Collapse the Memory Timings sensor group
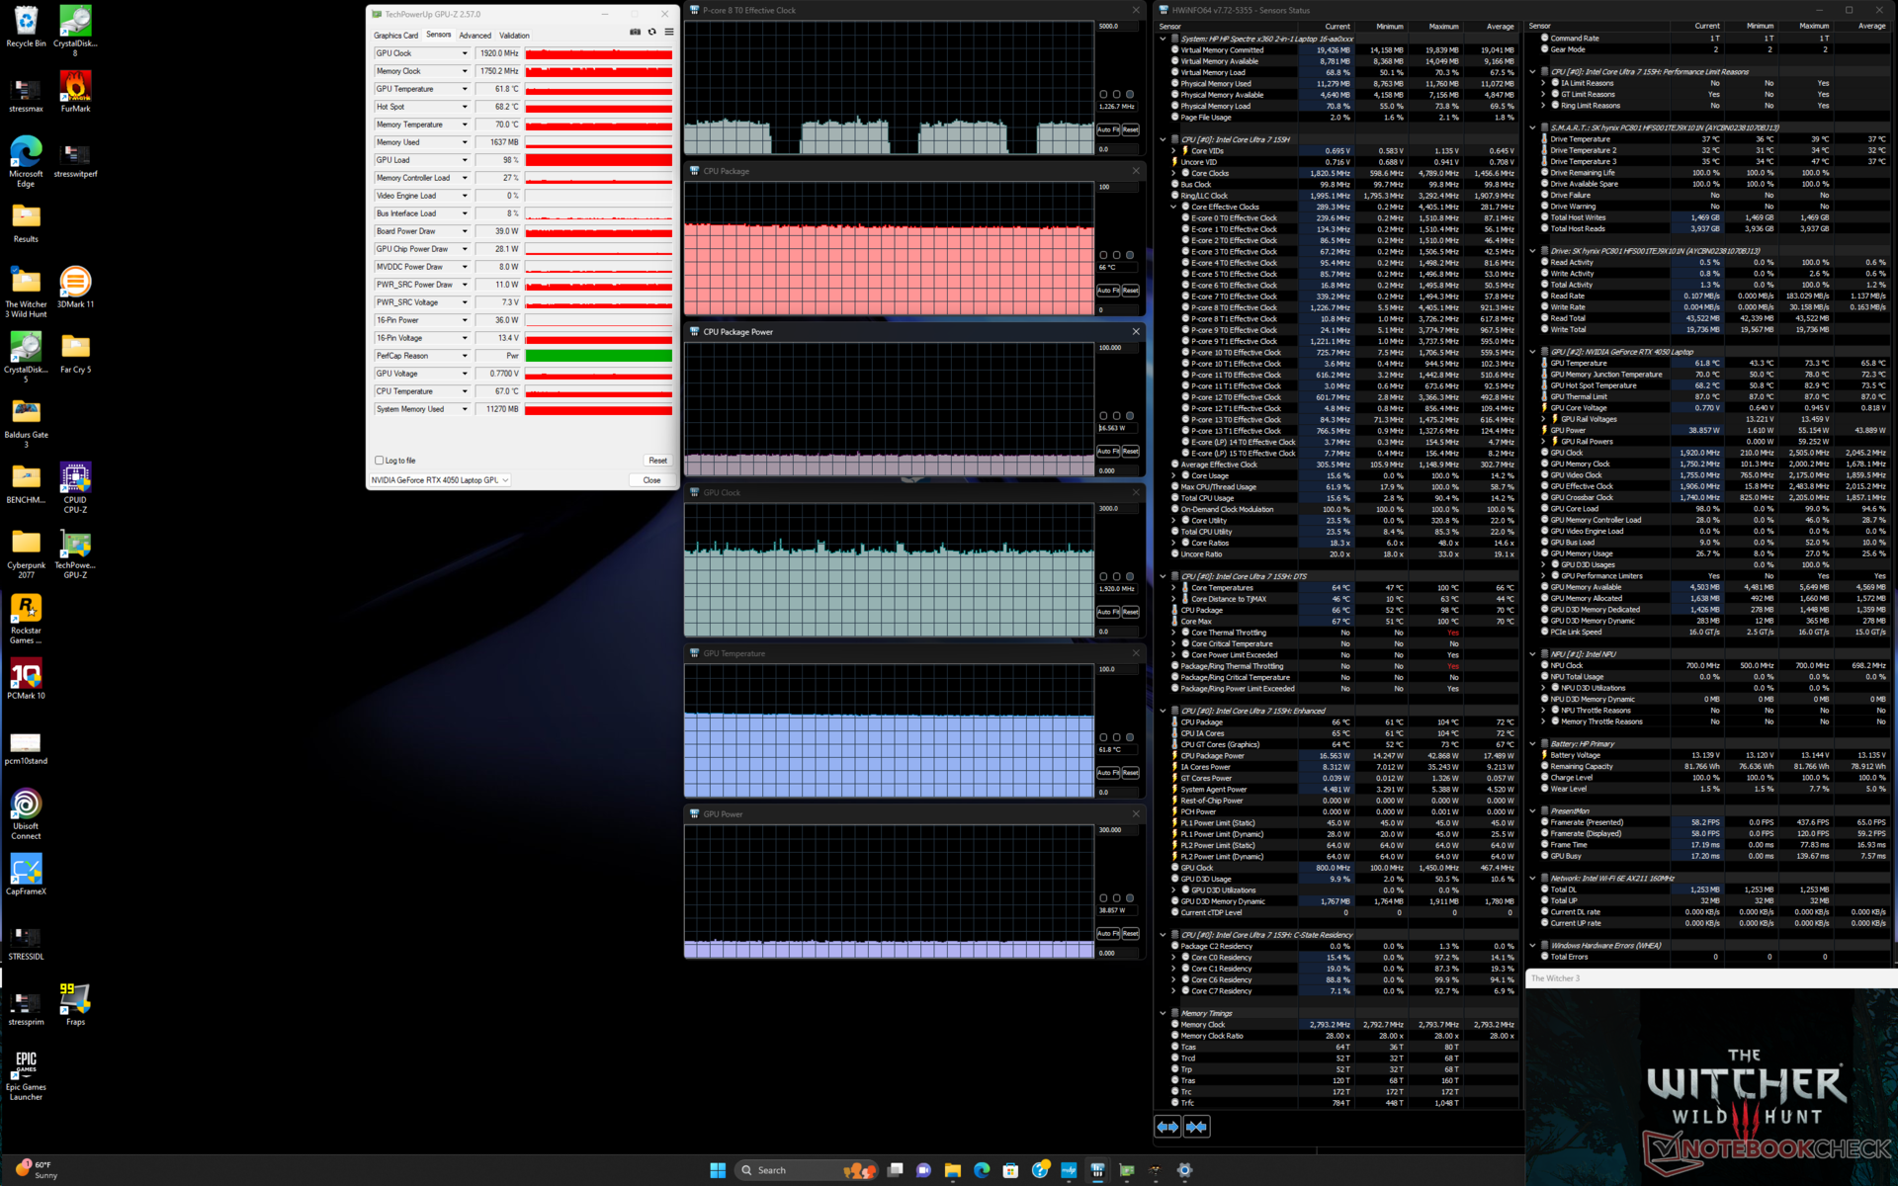 [1163, 1013]
